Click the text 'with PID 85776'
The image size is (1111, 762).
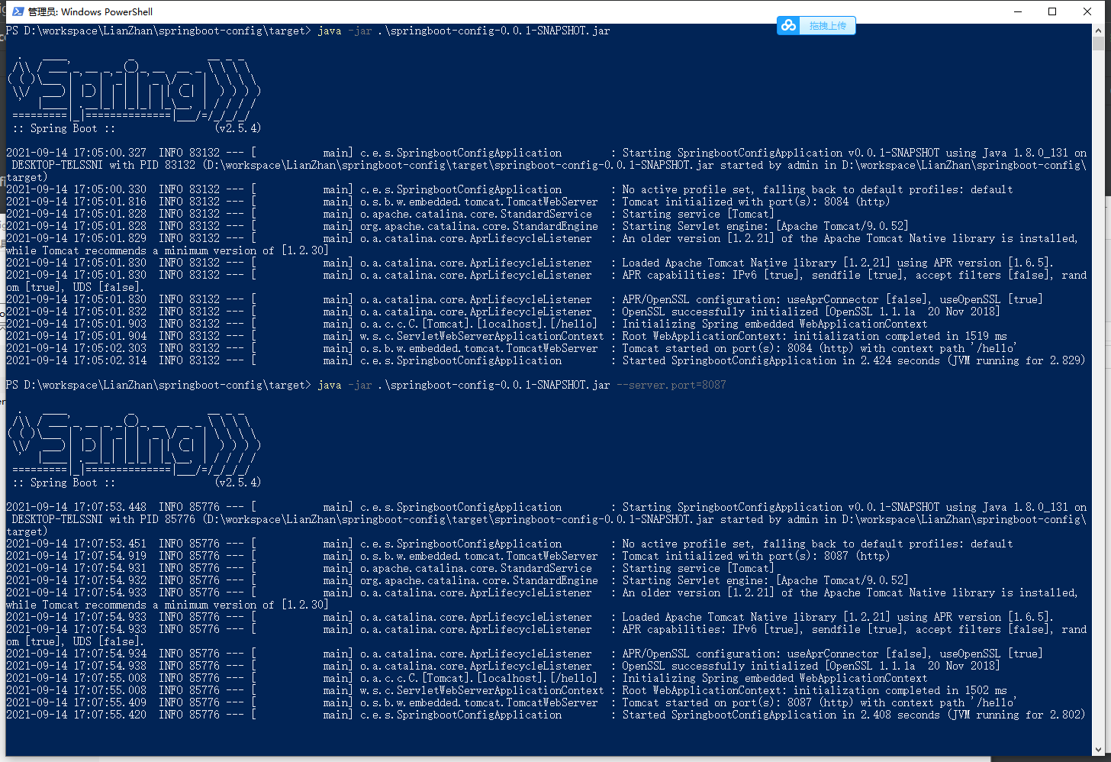coord(153,519)
